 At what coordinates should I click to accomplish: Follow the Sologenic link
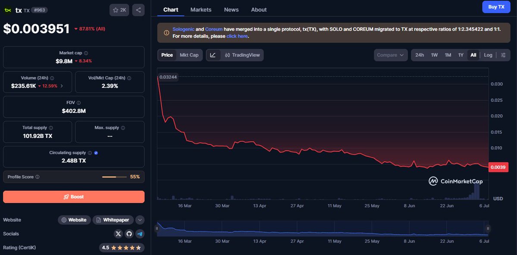tap(183, 29)
